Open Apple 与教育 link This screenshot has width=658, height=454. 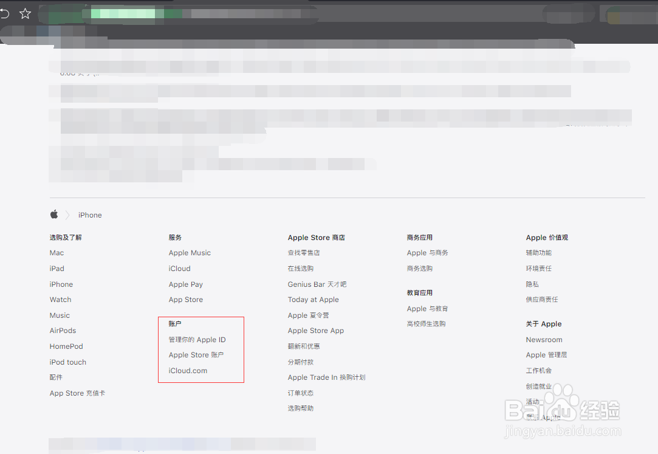tap(428, 308)
